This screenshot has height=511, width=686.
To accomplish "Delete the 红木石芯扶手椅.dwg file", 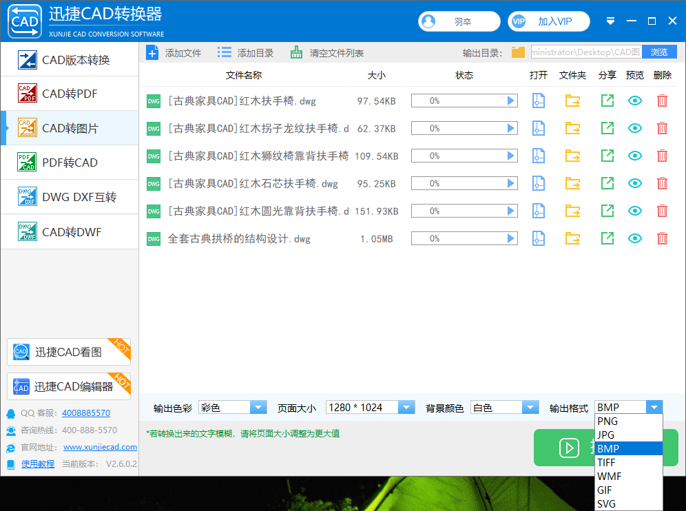I will [x=662, y=183].
